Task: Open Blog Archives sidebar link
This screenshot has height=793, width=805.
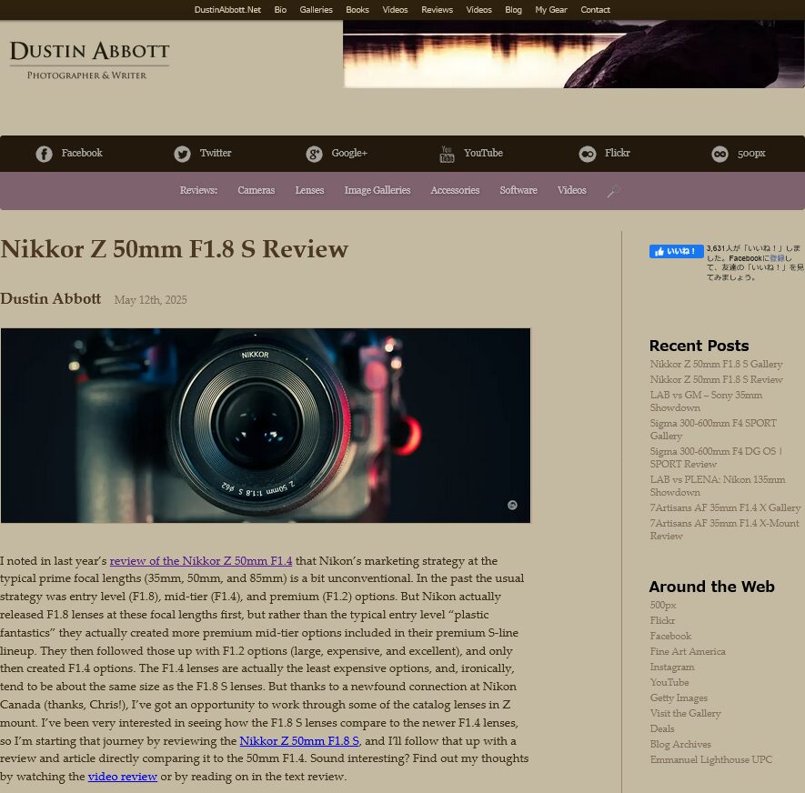Action: [x=680, y=744]
